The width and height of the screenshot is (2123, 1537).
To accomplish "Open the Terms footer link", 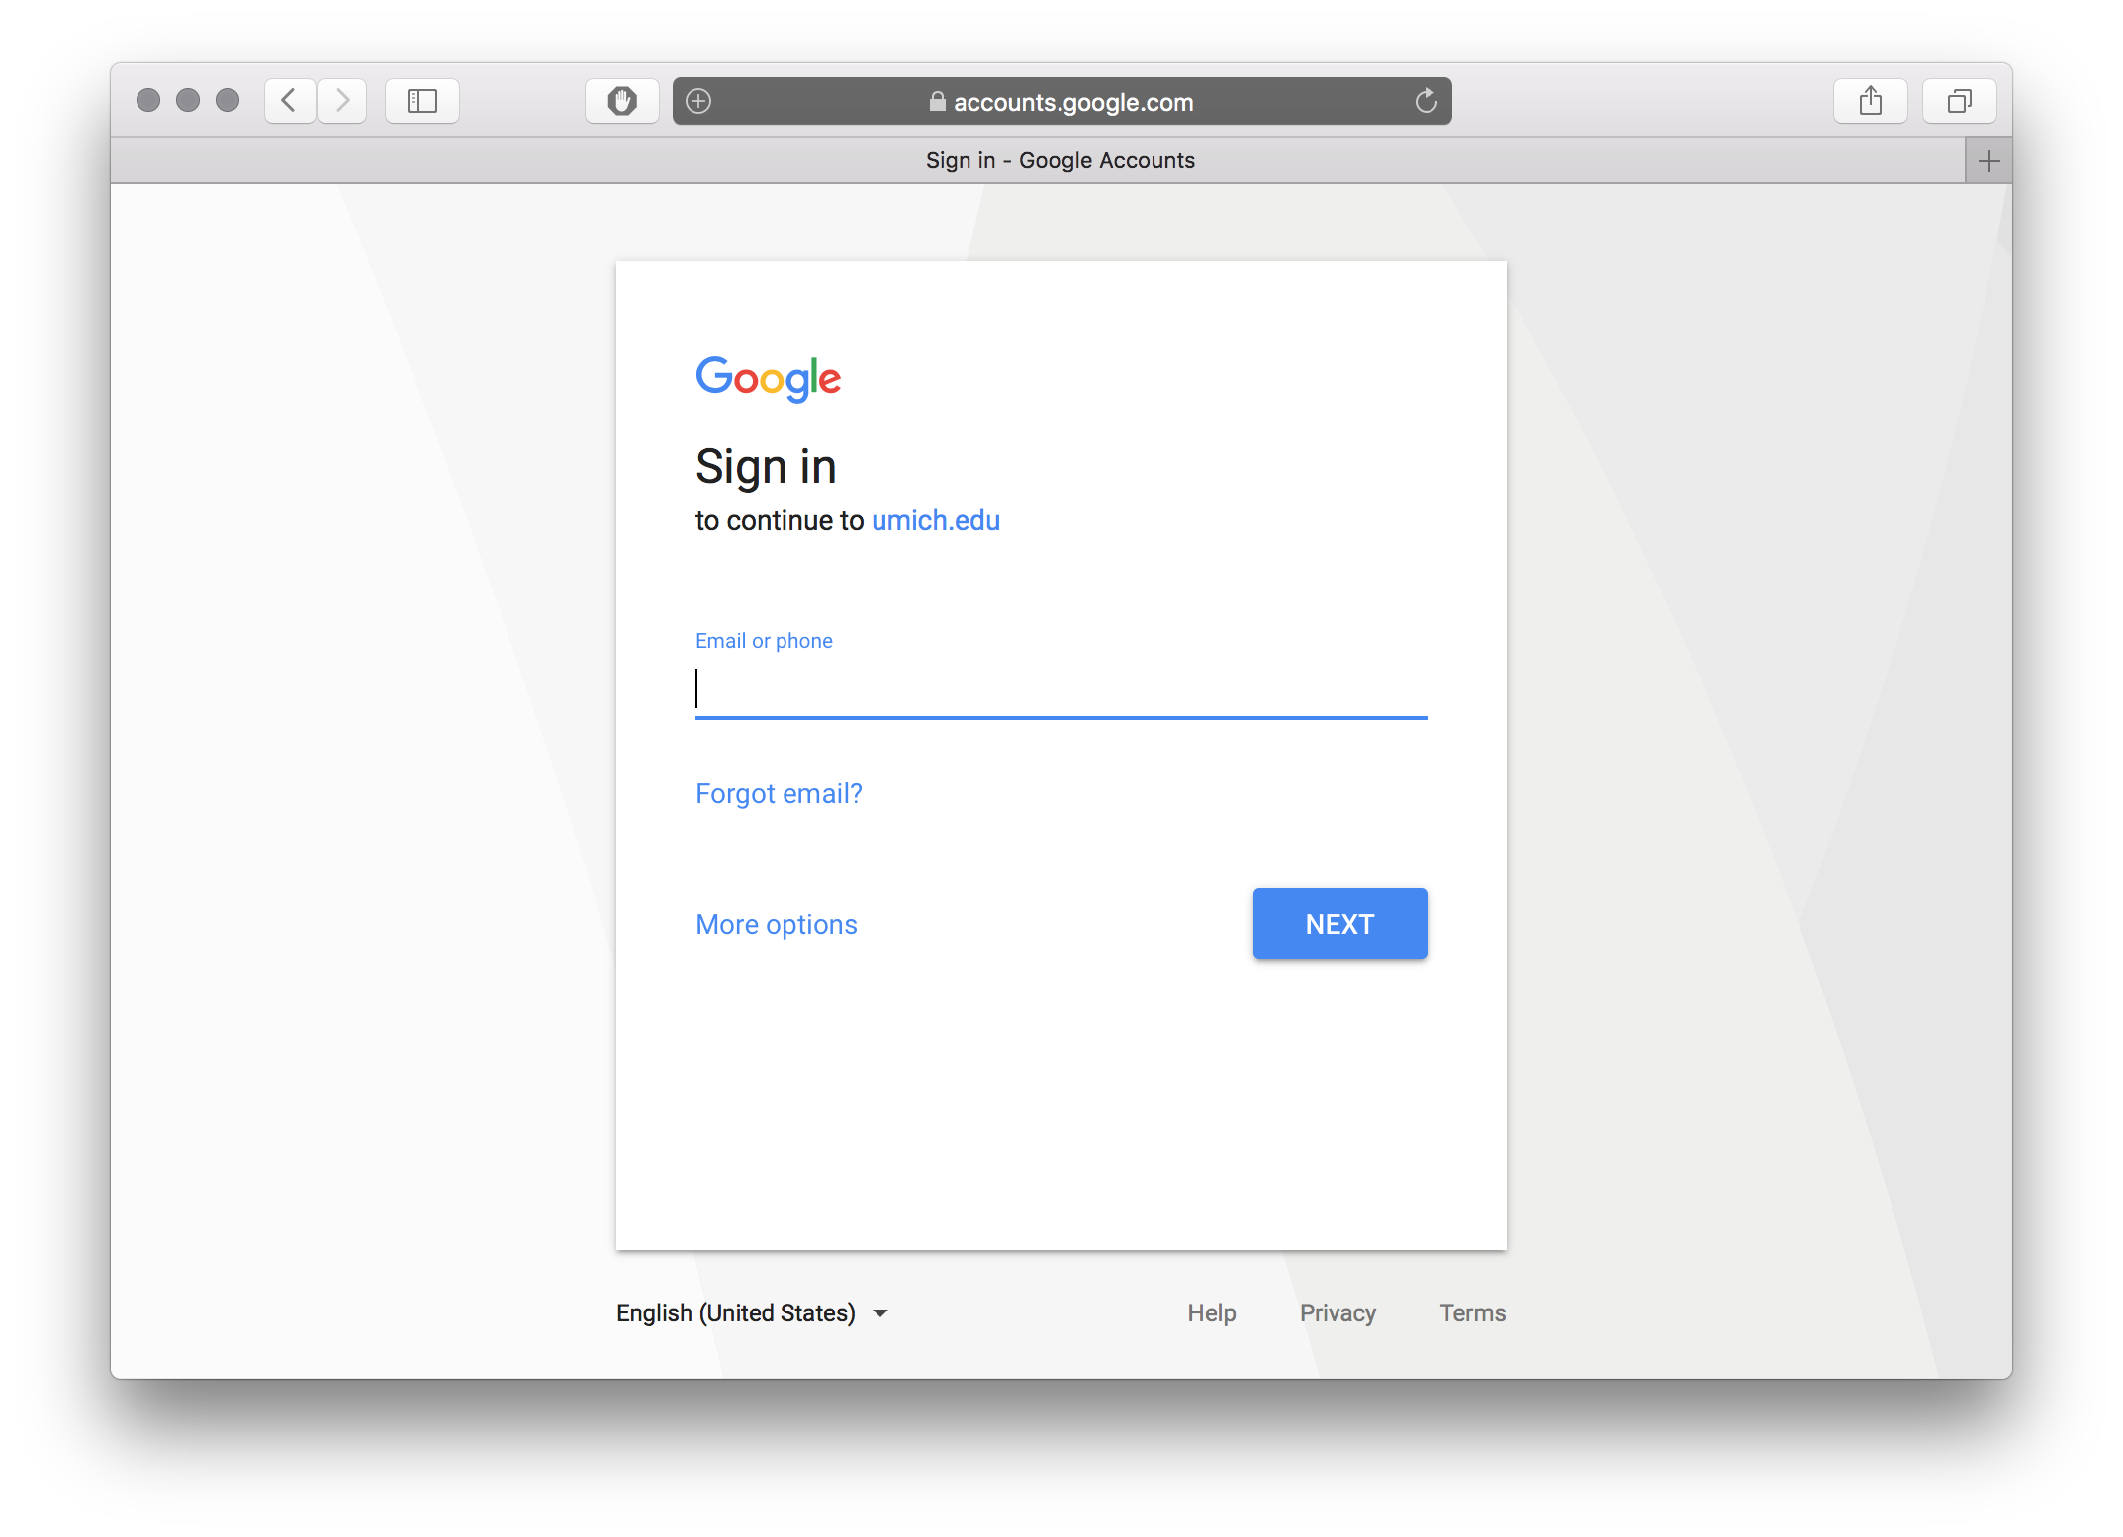I will [x=1472, y=1312].
